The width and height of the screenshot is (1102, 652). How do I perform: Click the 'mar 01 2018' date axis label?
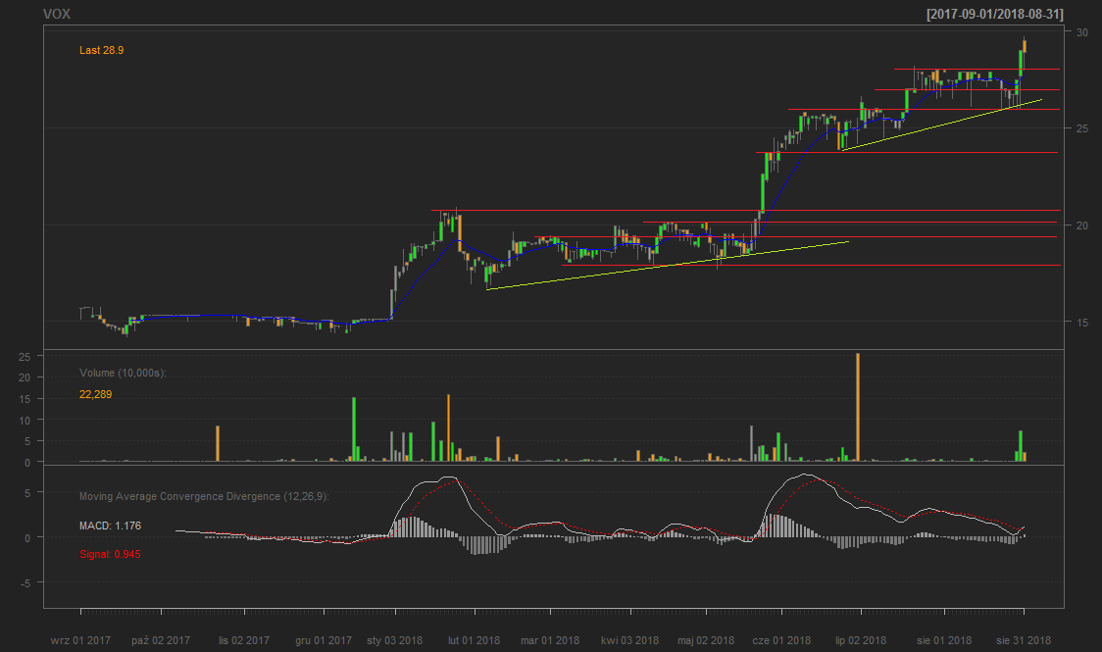(550, 640)
